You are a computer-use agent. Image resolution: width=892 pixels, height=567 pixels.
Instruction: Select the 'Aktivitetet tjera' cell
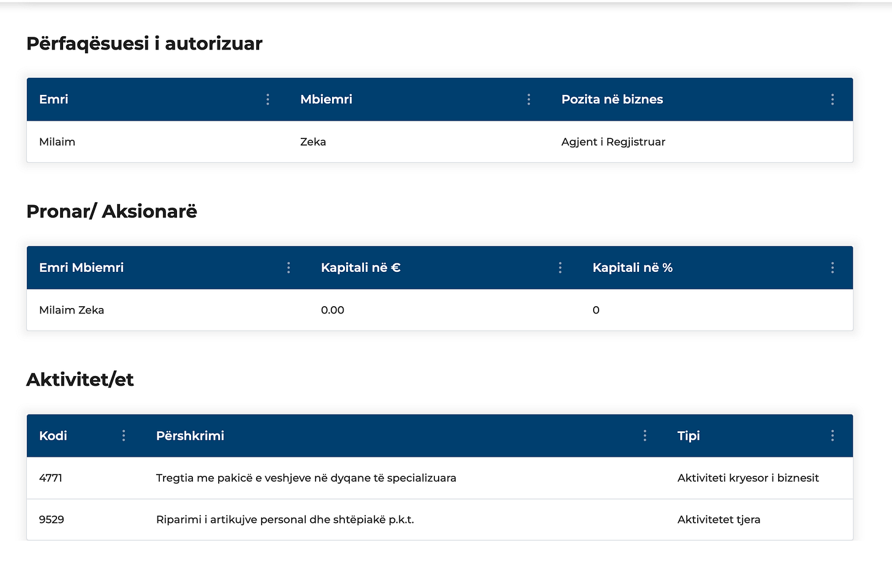click(719, 519)
